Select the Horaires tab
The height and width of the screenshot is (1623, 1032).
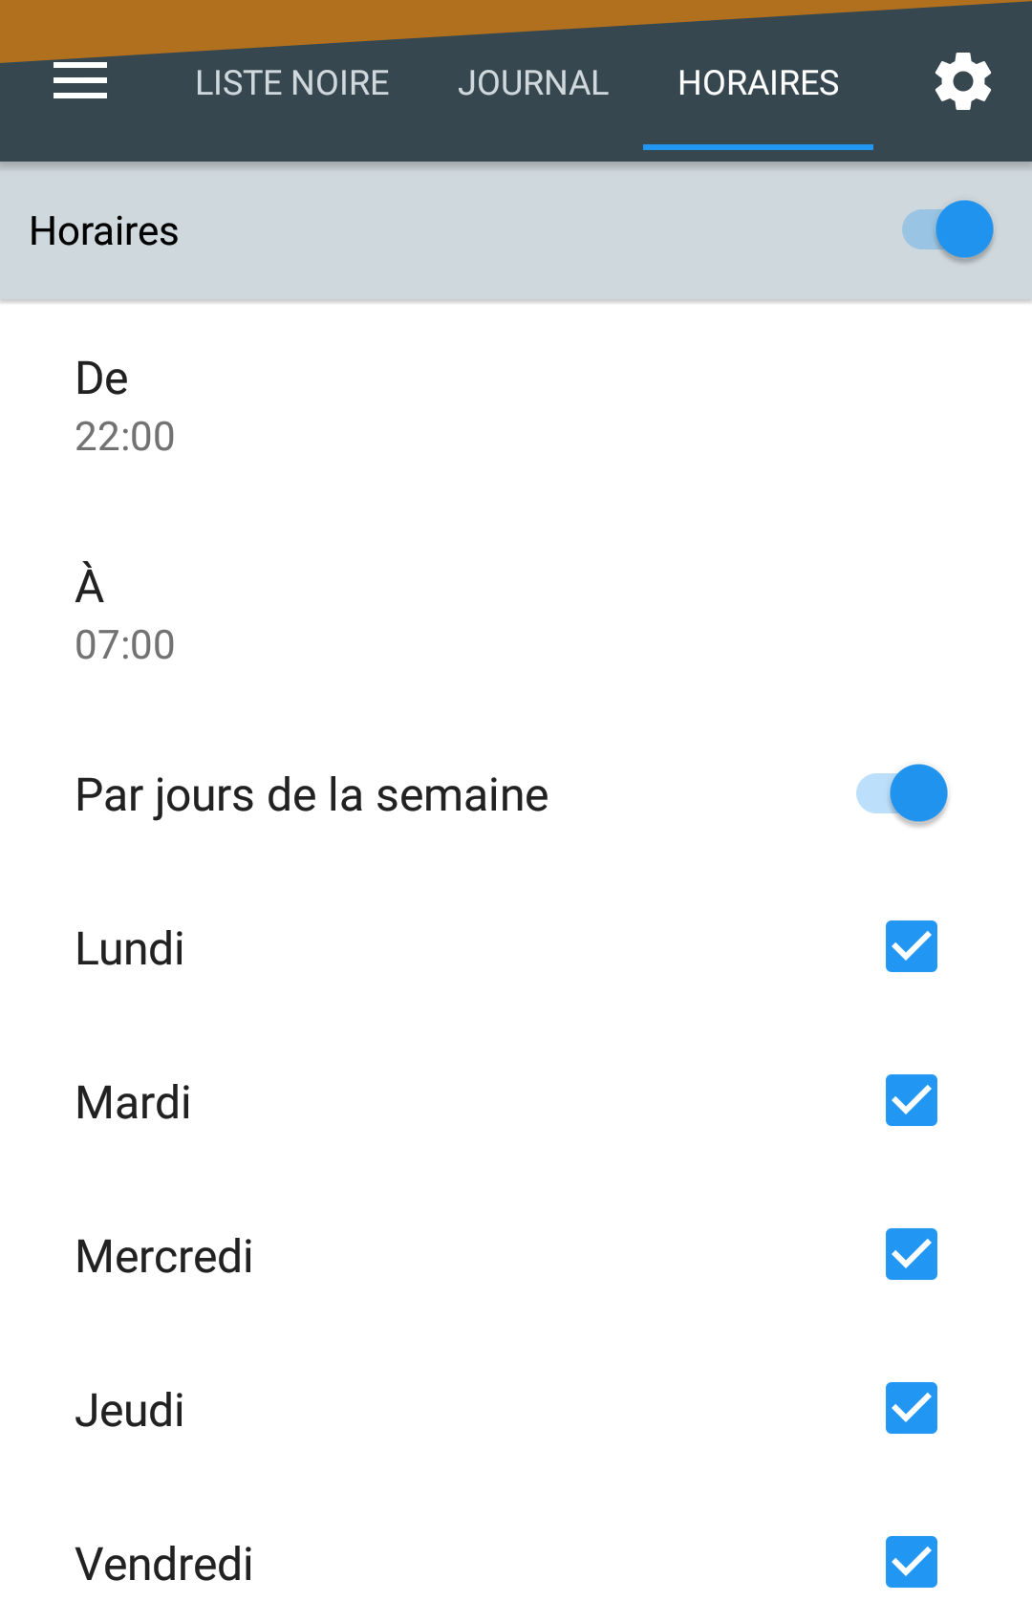[x=759, y=83]
